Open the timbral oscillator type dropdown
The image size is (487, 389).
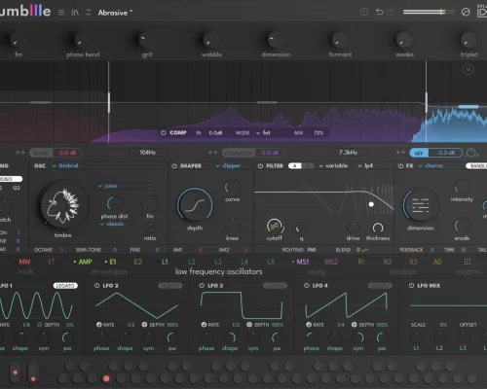(65, 165)
